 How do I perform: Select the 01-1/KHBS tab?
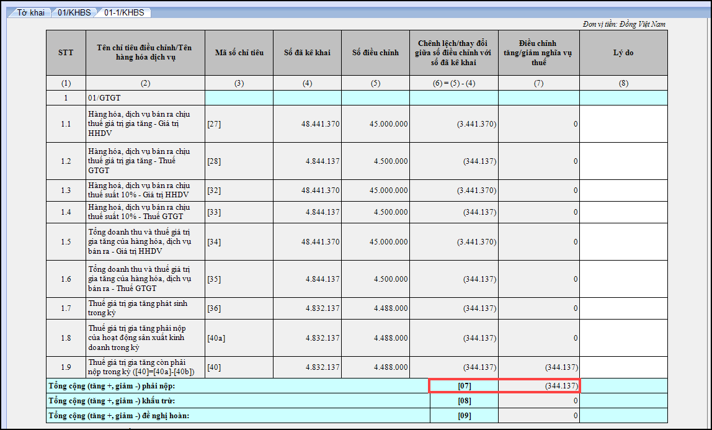(x=123, y=12)
